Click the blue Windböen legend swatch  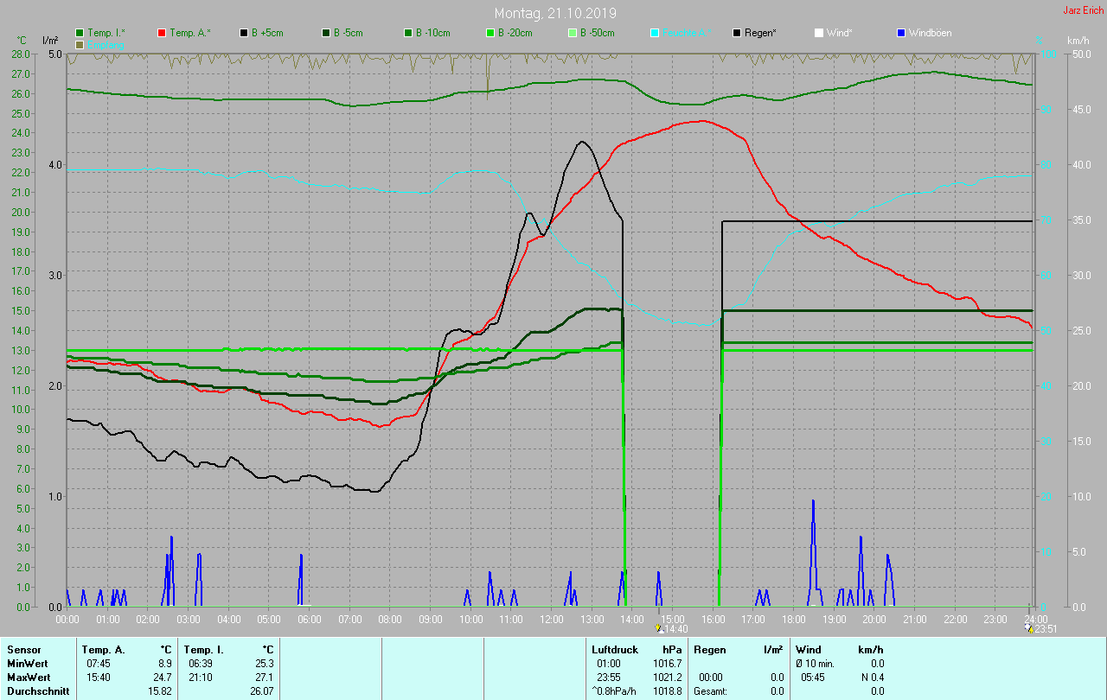click(x=900, y=33)
